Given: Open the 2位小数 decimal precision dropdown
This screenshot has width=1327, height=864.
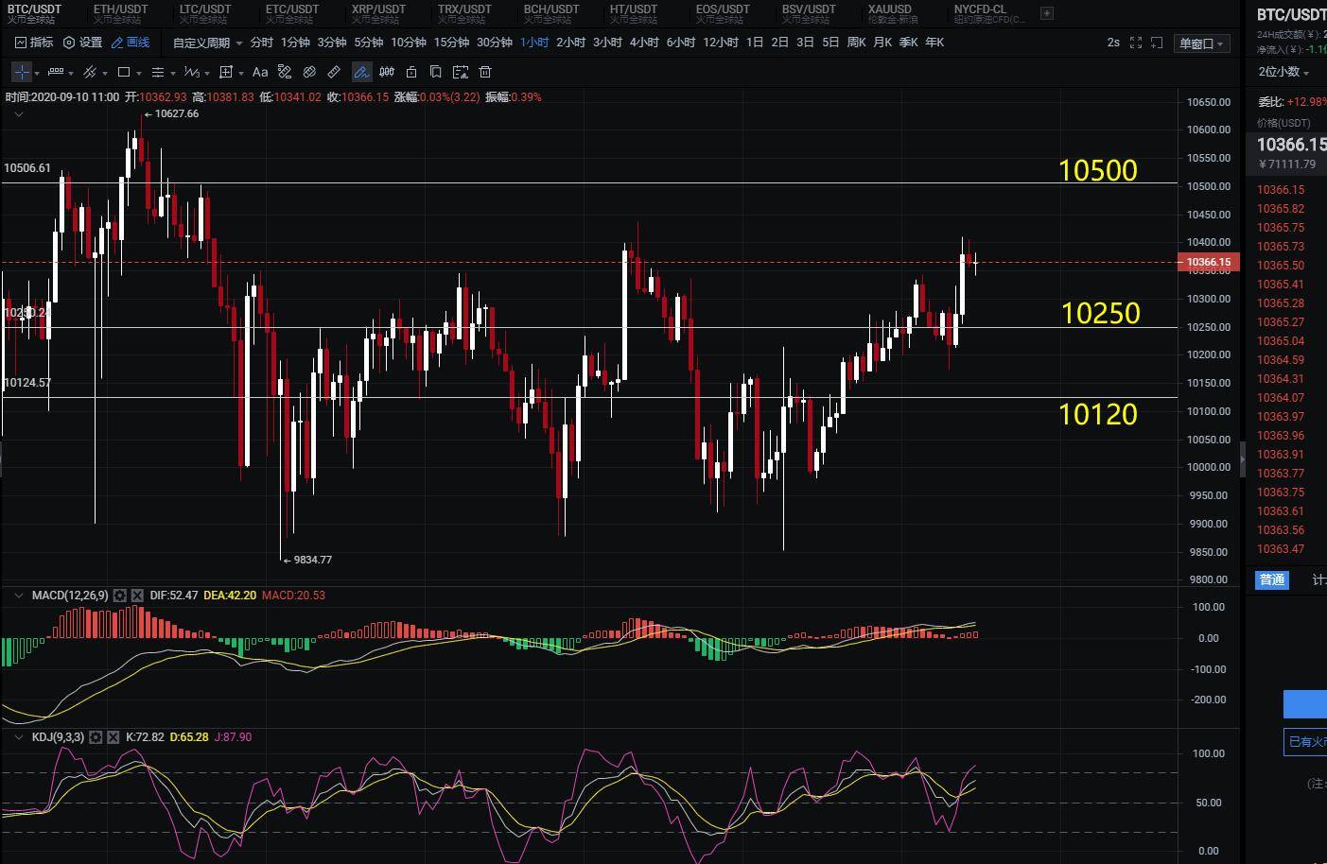Looking at the screenshot, I should coord(1283,72).
